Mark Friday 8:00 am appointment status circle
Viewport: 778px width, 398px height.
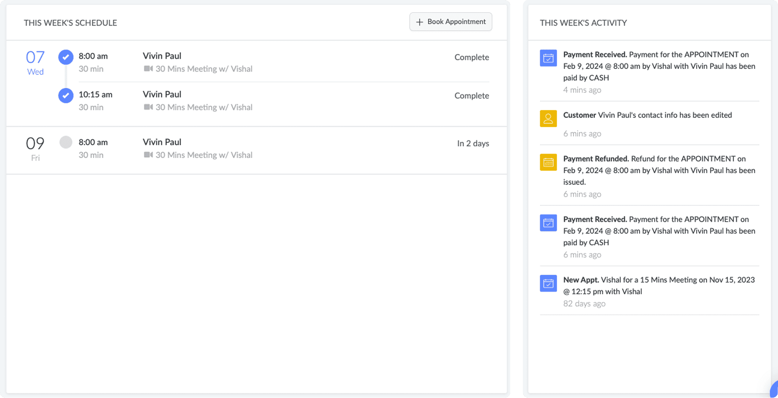point(66,142)
